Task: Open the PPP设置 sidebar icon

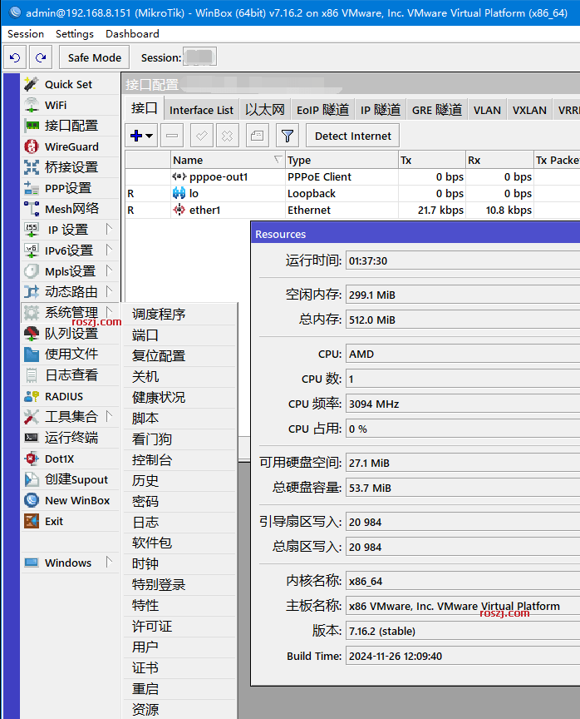Action: (31, 188)
